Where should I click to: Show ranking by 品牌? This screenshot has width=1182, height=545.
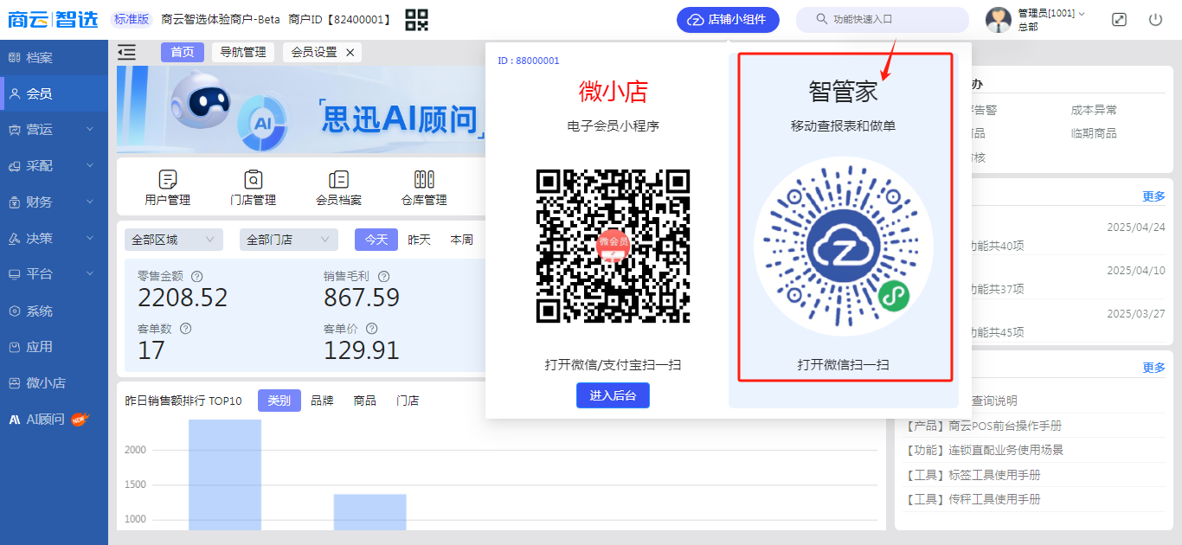pos(323,401)
